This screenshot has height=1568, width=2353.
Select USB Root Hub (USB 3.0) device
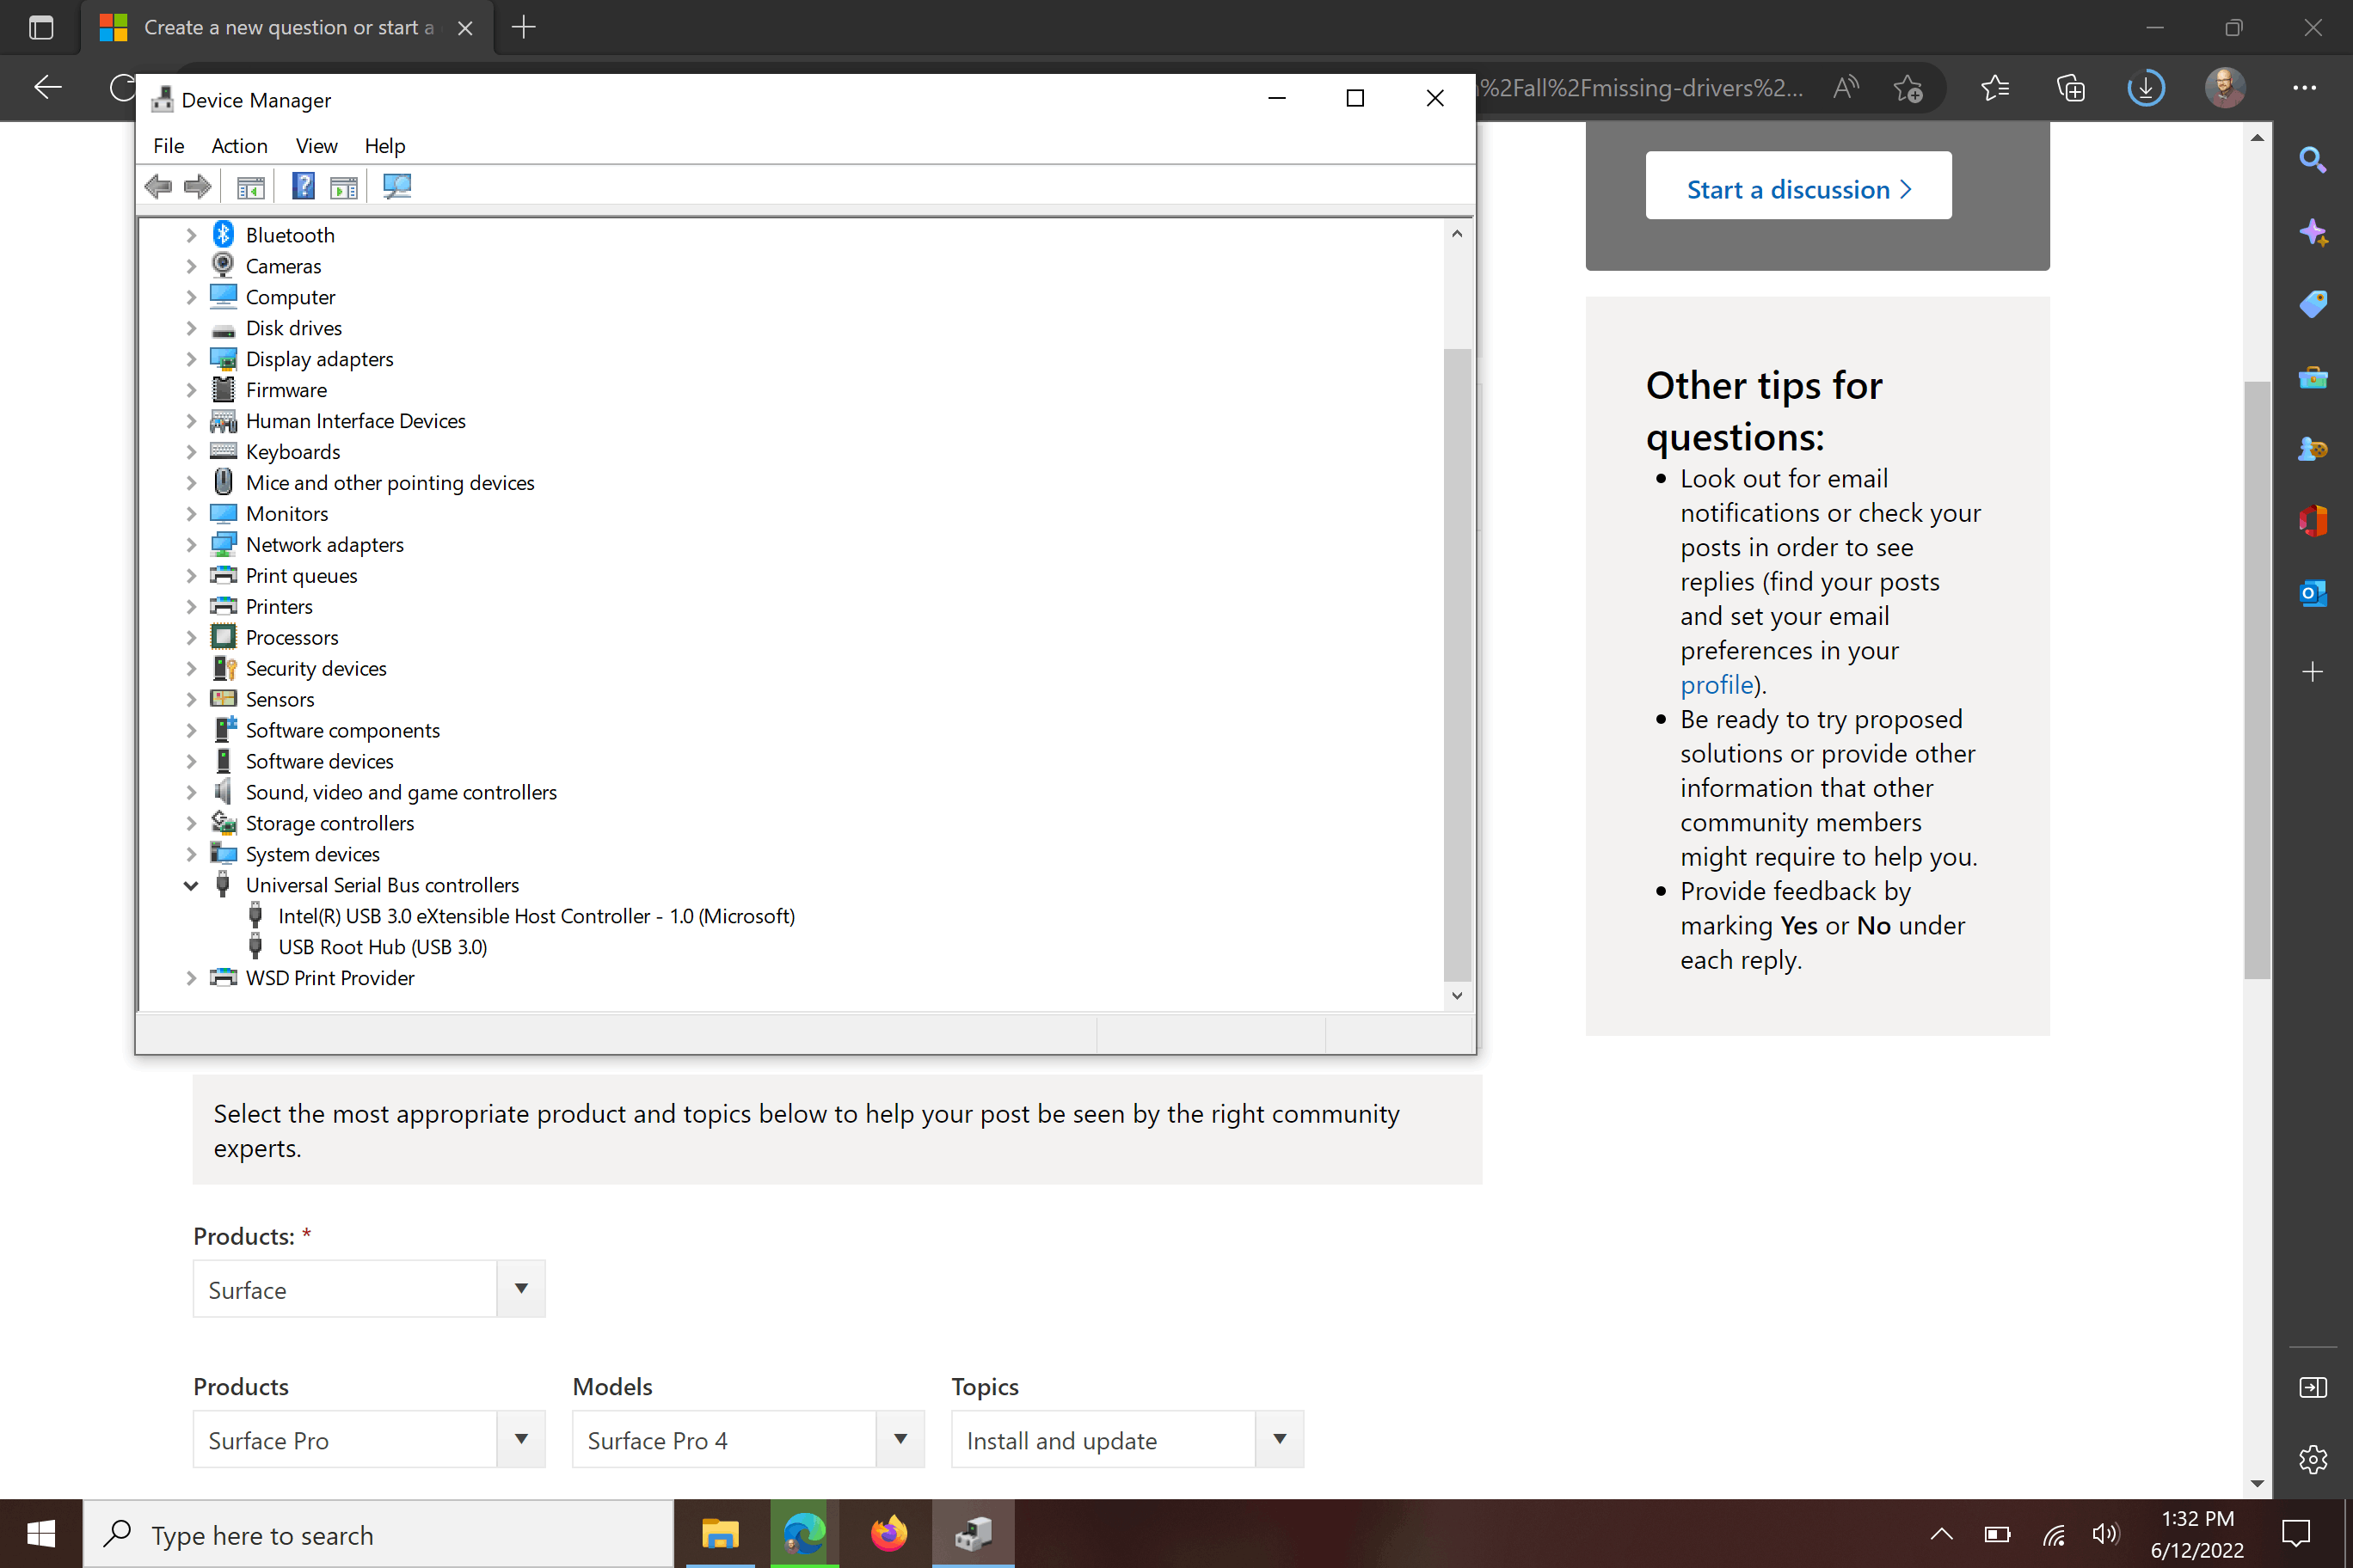pos(382,947)
